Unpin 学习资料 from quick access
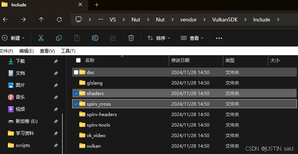The image size is (298, 154). [x=56, y=133]
